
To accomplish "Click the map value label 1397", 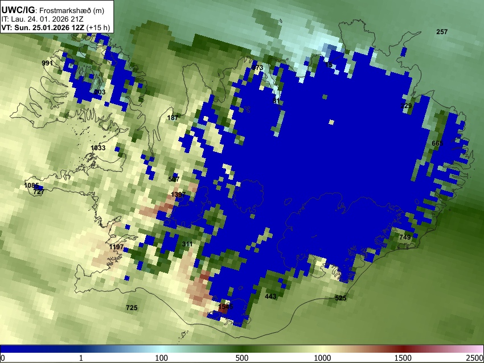I will (x=178, y=194).
